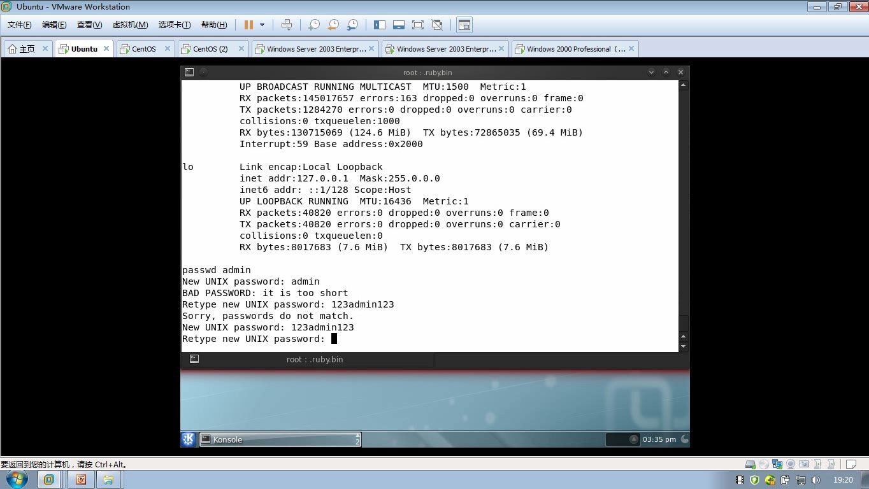The width and height of the screenshot is (869, 489).
Task: Expand the KDE system tray hidden icons
Action: [x=633, y=439]
